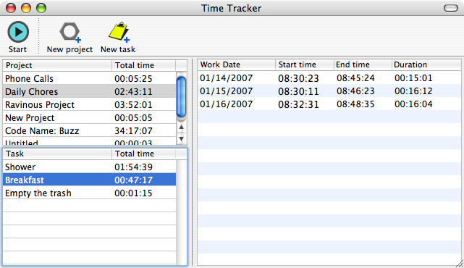Image resolution: width=464 pixels, height=268 pixels.
Task: Select the 01/15/2007 work date entry
Action: point(227,91)
